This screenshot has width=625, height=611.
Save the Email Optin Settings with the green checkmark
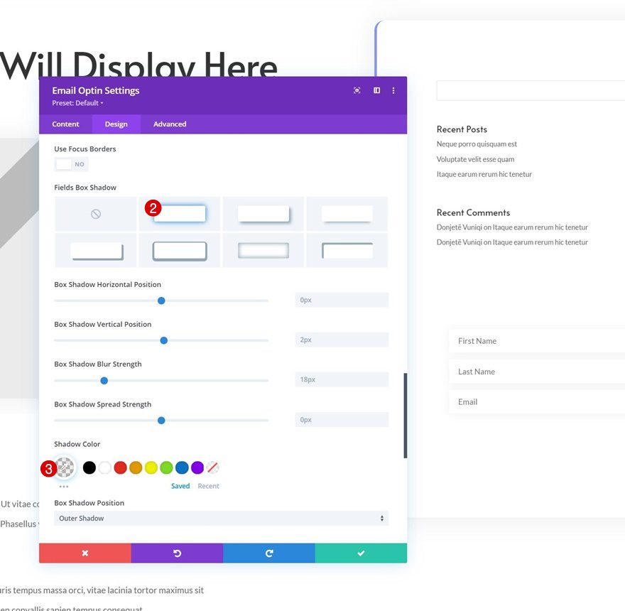coord(361,552)
